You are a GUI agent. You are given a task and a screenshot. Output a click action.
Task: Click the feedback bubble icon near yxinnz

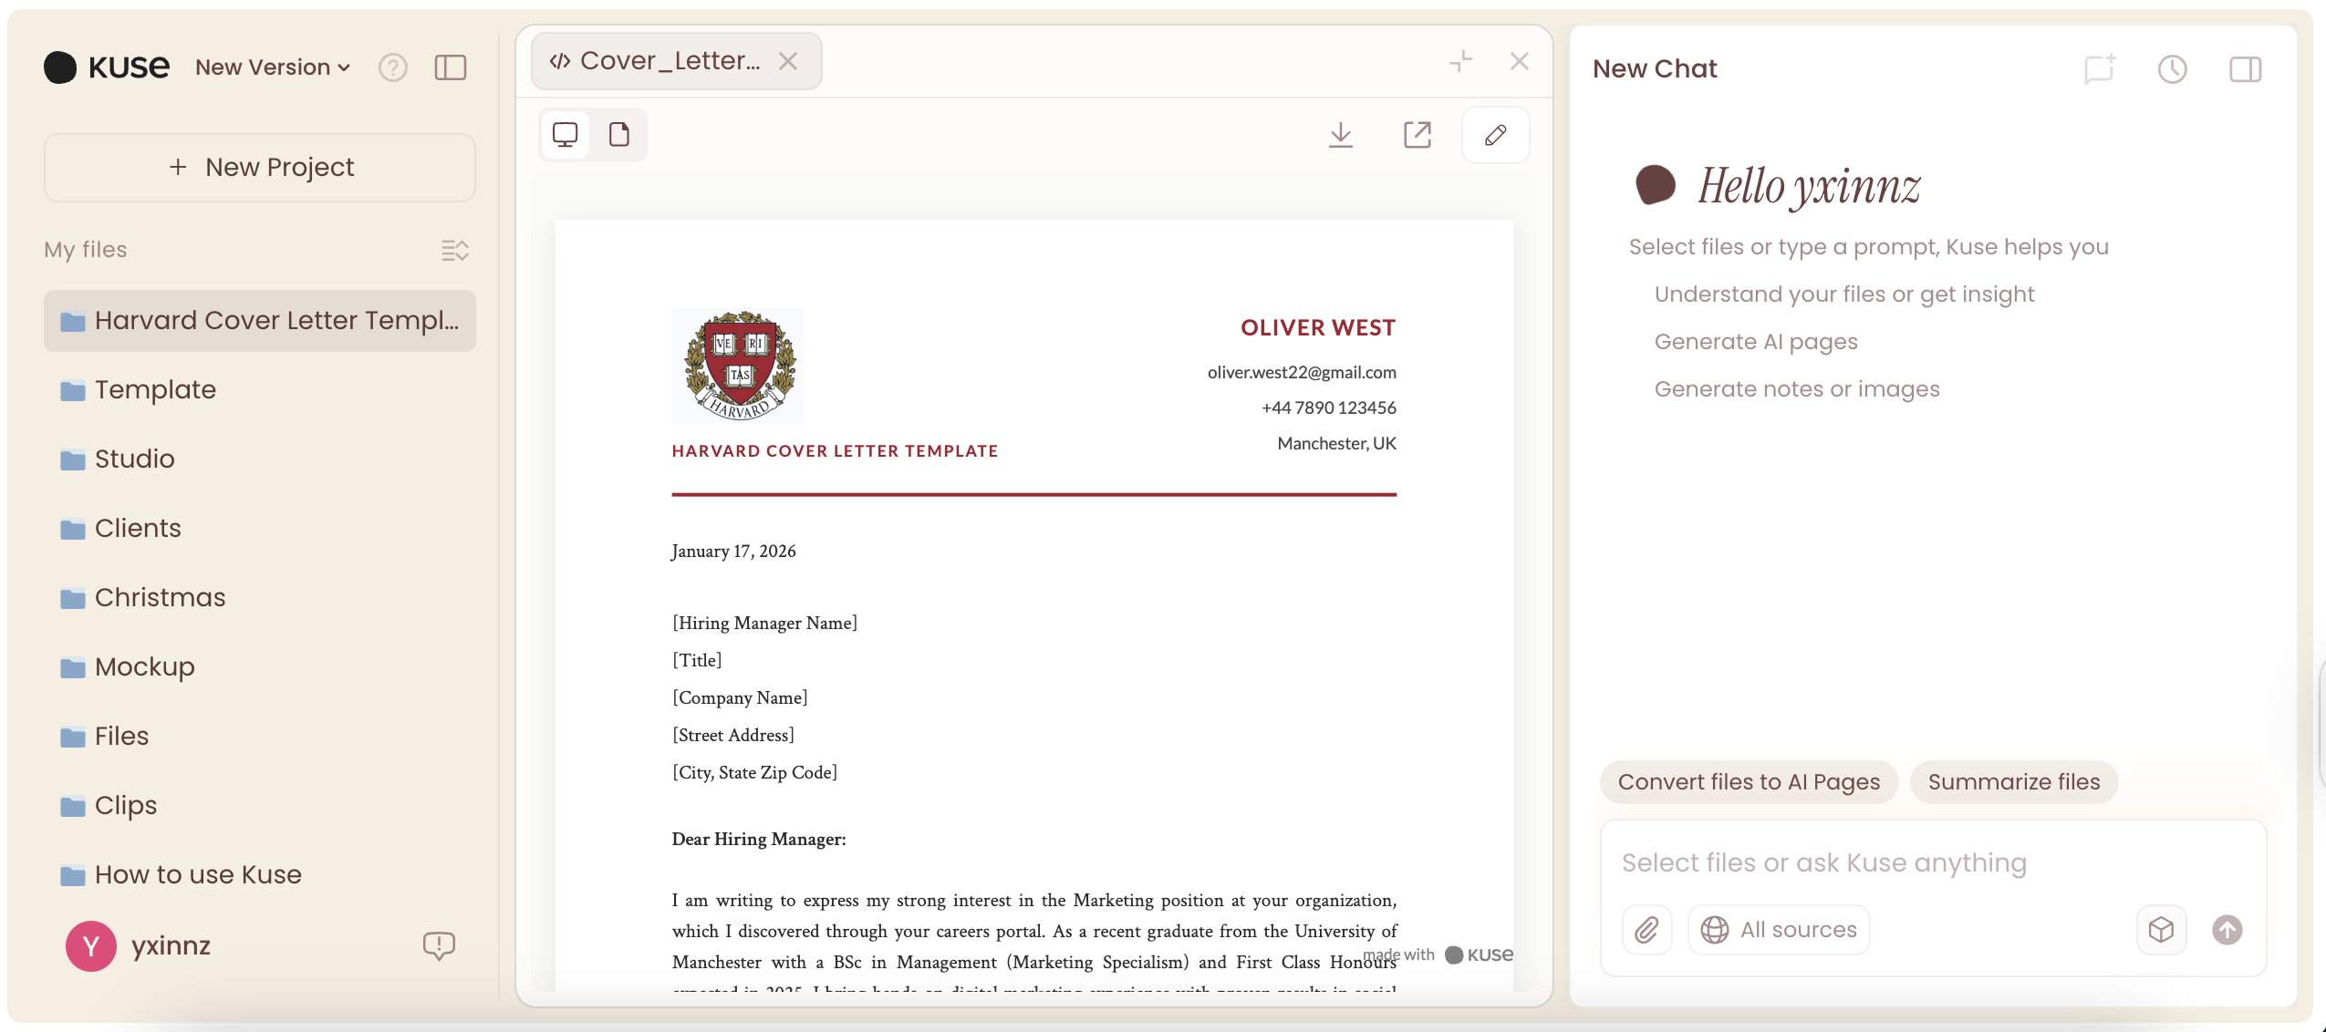click(439, 945)
